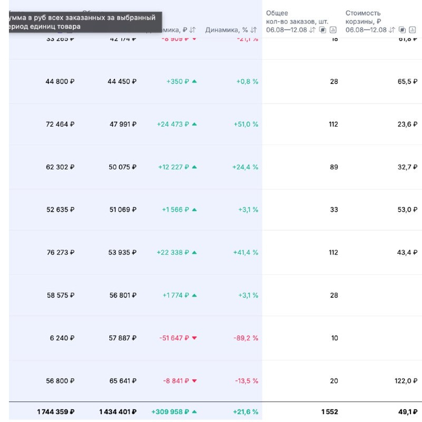Select the 6 240 ₽ cell
This screenshot has width=422, height=422.
[62, 338]
